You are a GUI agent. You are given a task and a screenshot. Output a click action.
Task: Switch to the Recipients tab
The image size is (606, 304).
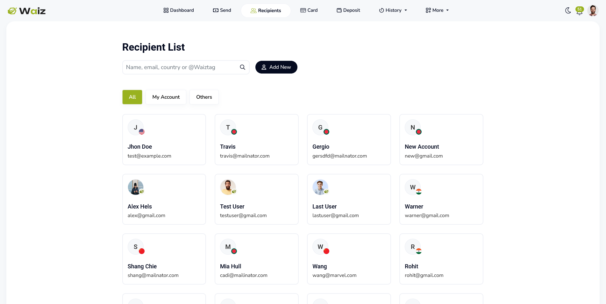coord(266,10)
